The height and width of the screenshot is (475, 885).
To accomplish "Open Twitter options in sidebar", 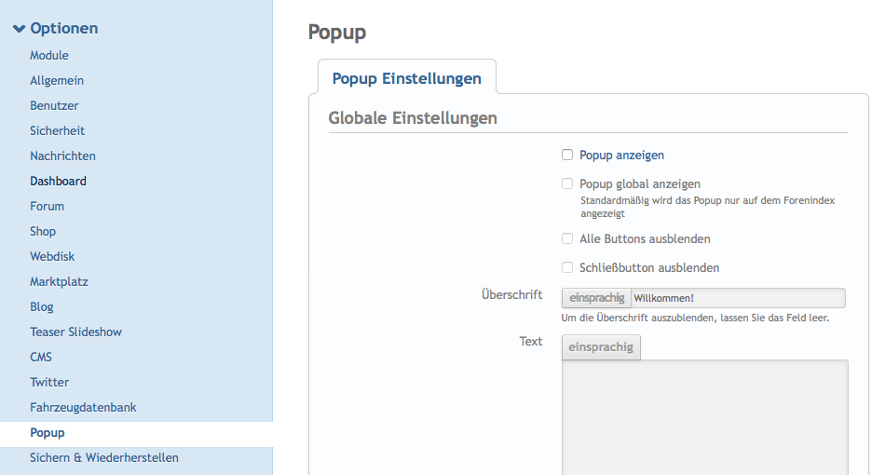I will (x=49, y=383).
